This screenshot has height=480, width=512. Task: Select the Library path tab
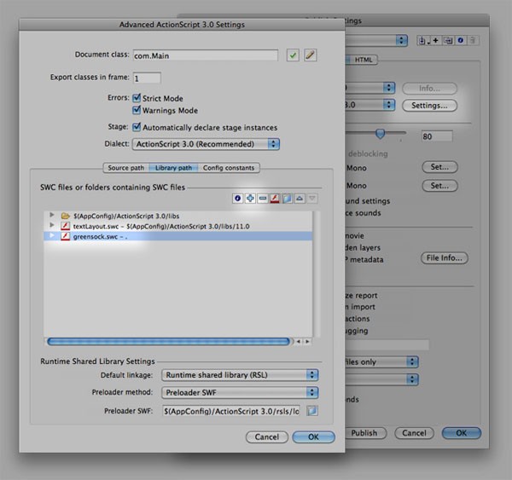click(173, 168)
